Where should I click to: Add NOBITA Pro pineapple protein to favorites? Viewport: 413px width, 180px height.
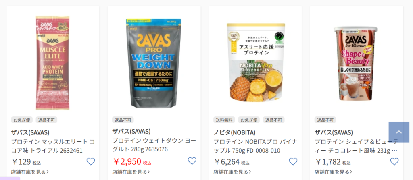click(x=293, y=161)
